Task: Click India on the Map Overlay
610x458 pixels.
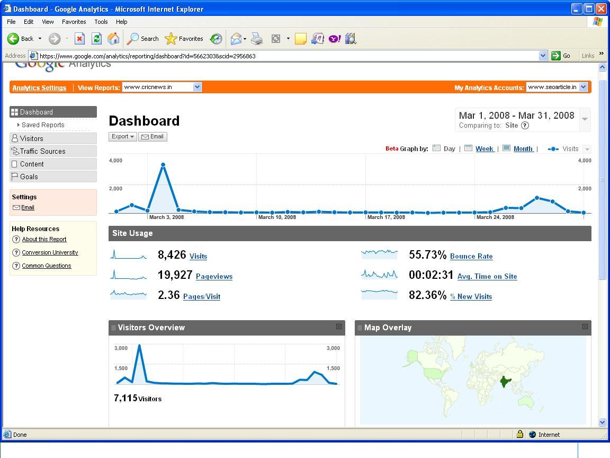Action: pos(505,381)
